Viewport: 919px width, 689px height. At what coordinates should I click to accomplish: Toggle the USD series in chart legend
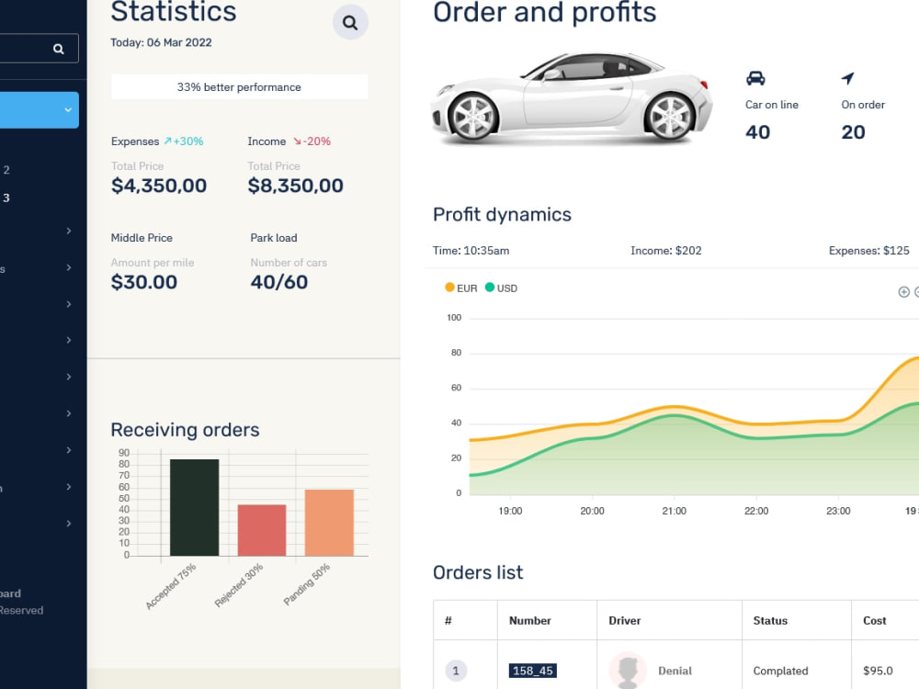[502, 288]
